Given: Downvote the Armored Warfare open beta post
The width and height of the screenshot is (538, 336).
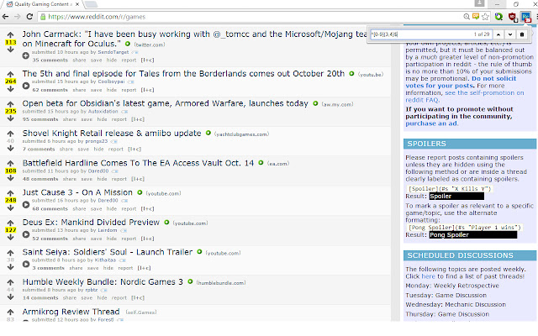Looking at the screenshot, I should click(11, 118).
